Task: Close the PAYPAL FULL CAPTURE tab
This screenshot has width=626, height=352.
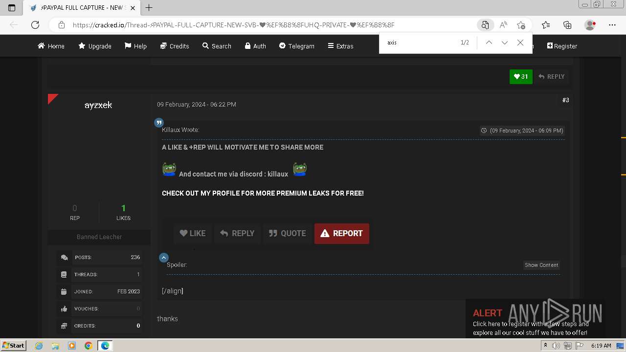Action: click(x=133, y=8)
